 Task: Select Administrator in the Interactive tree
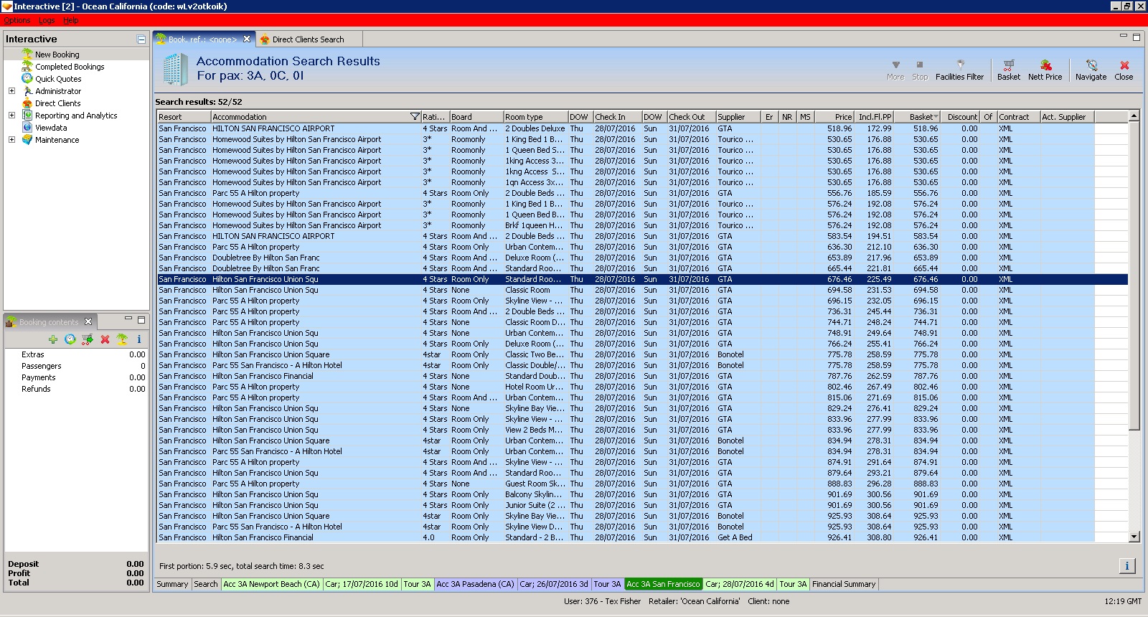coord(58,91)
